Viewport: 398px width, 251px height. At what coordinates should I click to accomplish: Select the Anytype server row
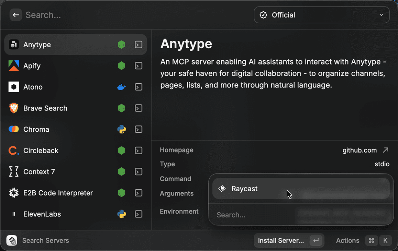76,45
